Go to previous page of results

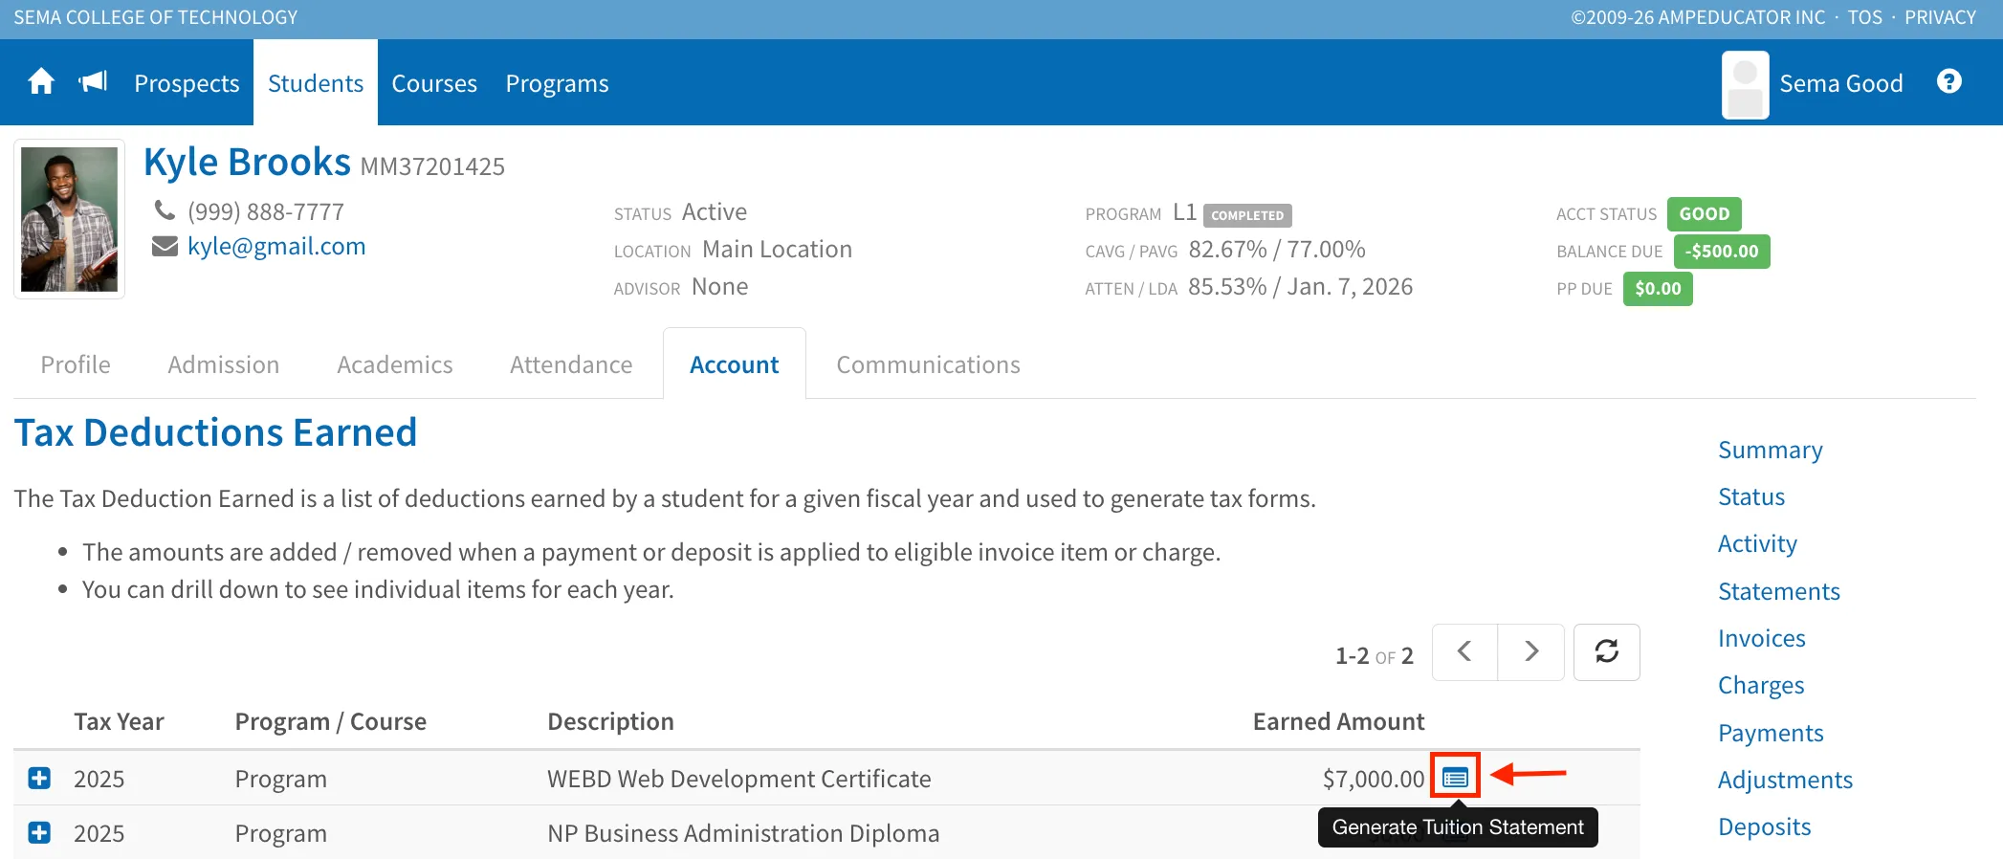click(1464, 651)
